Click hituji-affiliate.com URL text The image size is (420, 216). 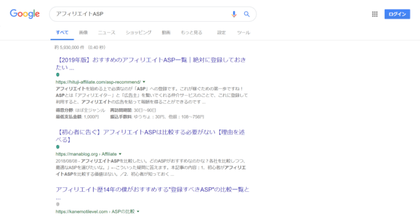98,82
